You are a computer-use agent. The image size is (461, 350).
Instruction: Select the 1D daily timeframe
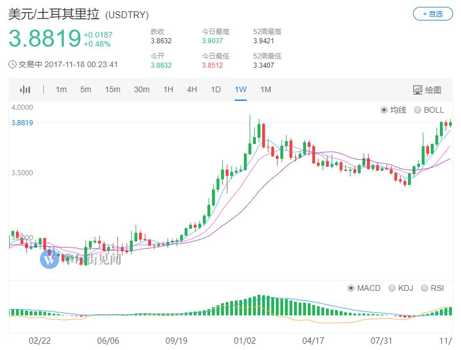tap(216, 89)
